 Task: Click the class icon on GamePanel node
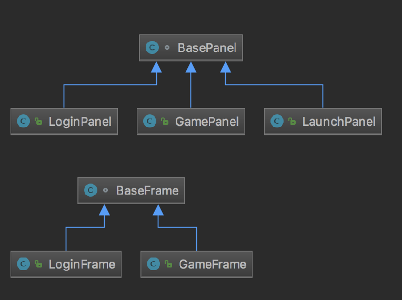tap(149, 122)
